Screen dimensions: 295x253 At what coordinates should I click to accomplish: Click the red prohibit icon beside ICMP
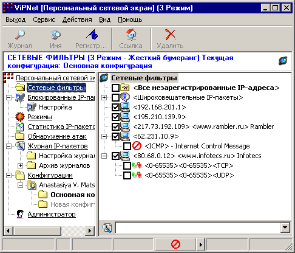(137, 146)
